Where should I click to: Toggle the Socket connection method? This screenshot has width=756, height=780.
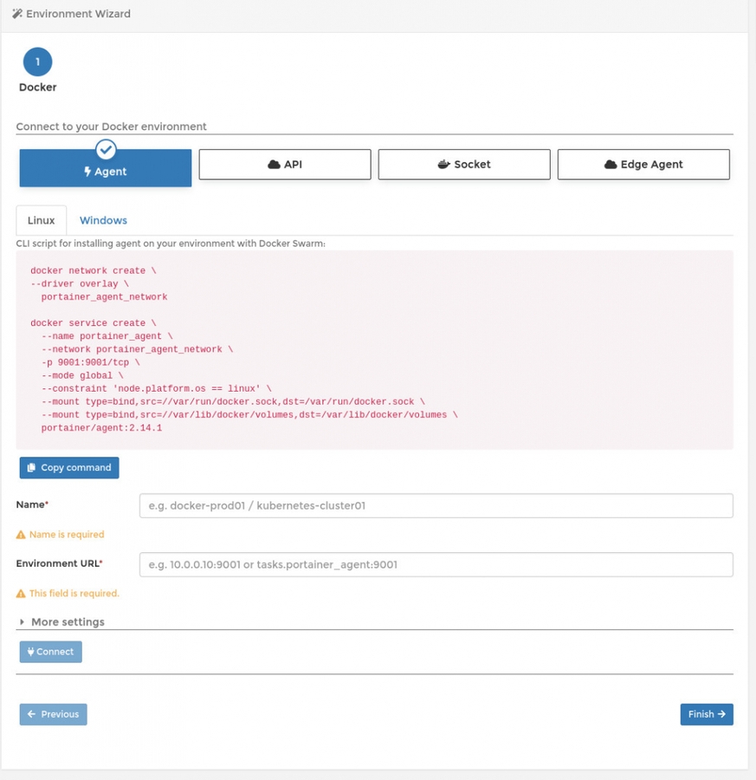click(463, 164)
